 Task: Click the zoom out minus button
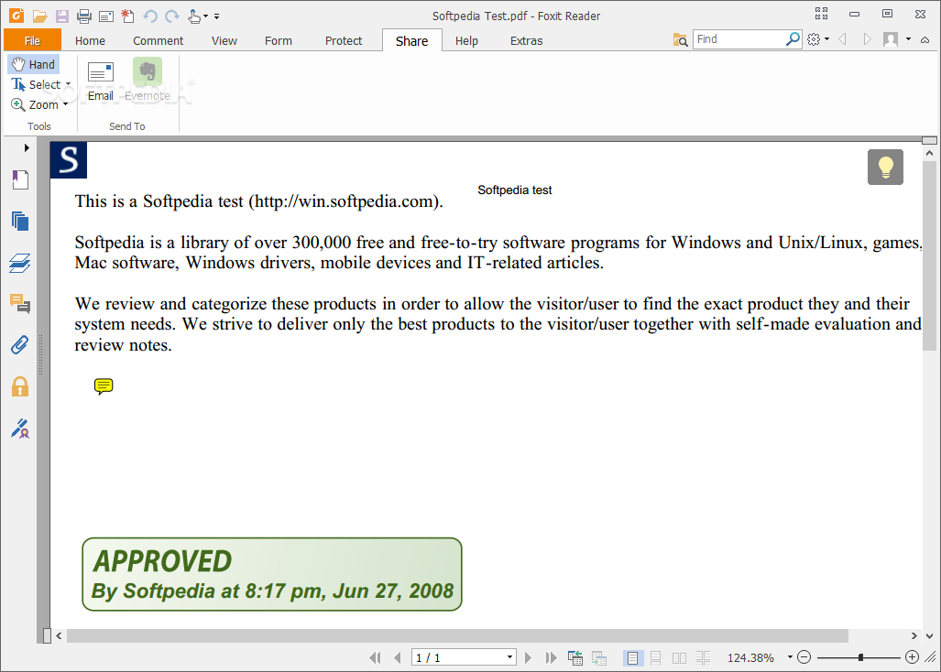804,657
